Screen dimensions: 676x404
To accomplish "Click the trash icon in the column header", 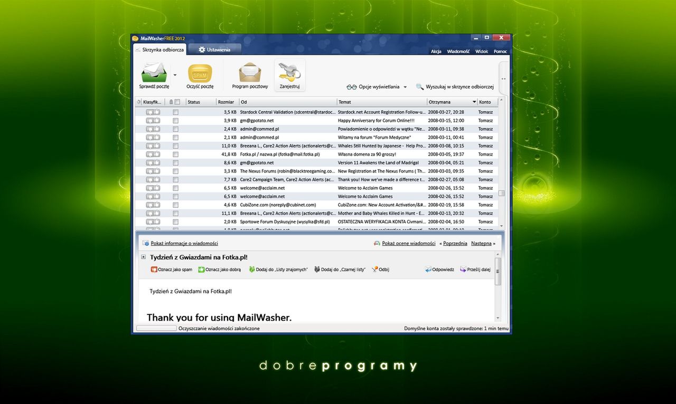I will coord(171,102).
